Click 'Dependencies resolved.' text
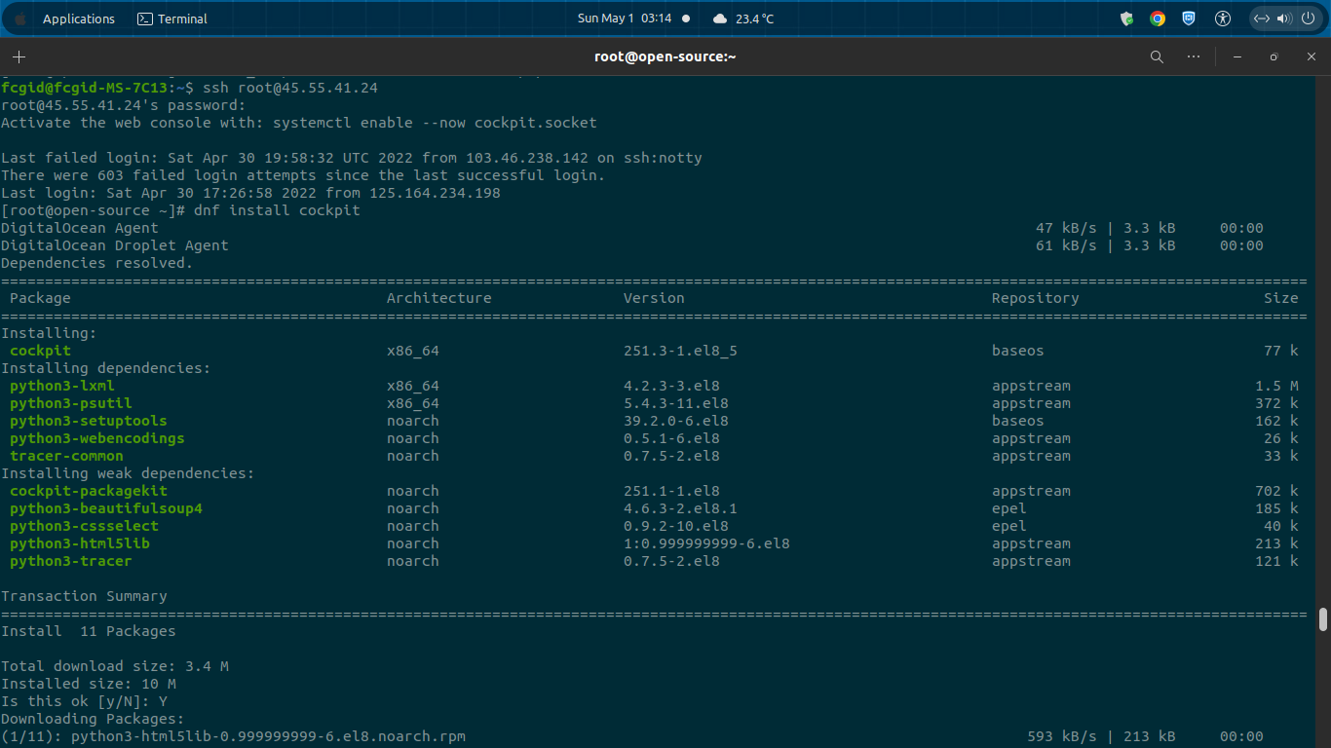The width and height of the screenshot is (1331, 748). click(97, 263)
